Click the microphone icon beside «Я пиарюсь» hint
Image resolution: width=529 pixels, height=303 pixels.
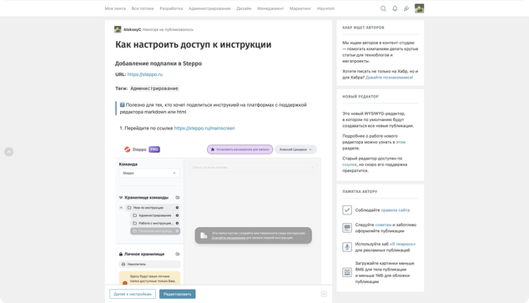tap(347, 247)
